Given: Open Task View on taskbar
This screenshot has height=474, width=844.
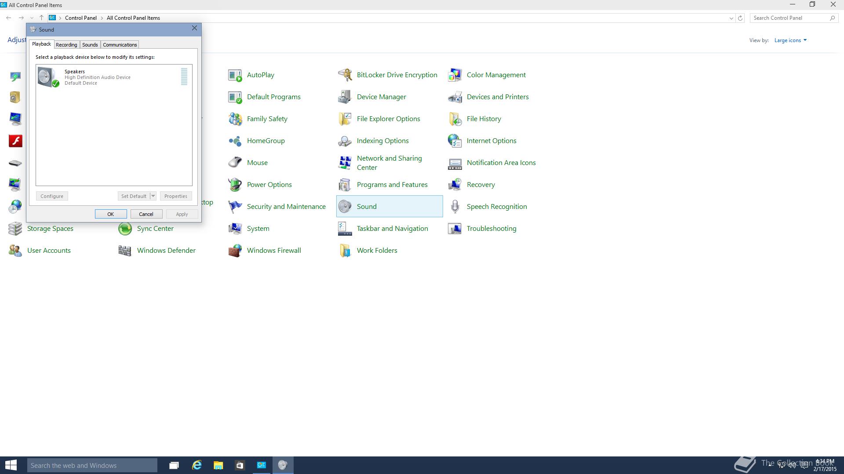Looking at the screenshot, I should [x=174, y=465].
